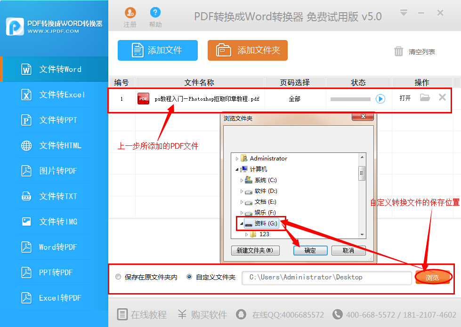Viewport: 461px width, 327px height.
Task: Collapse the 计算机 tree node
Action: 237,169
